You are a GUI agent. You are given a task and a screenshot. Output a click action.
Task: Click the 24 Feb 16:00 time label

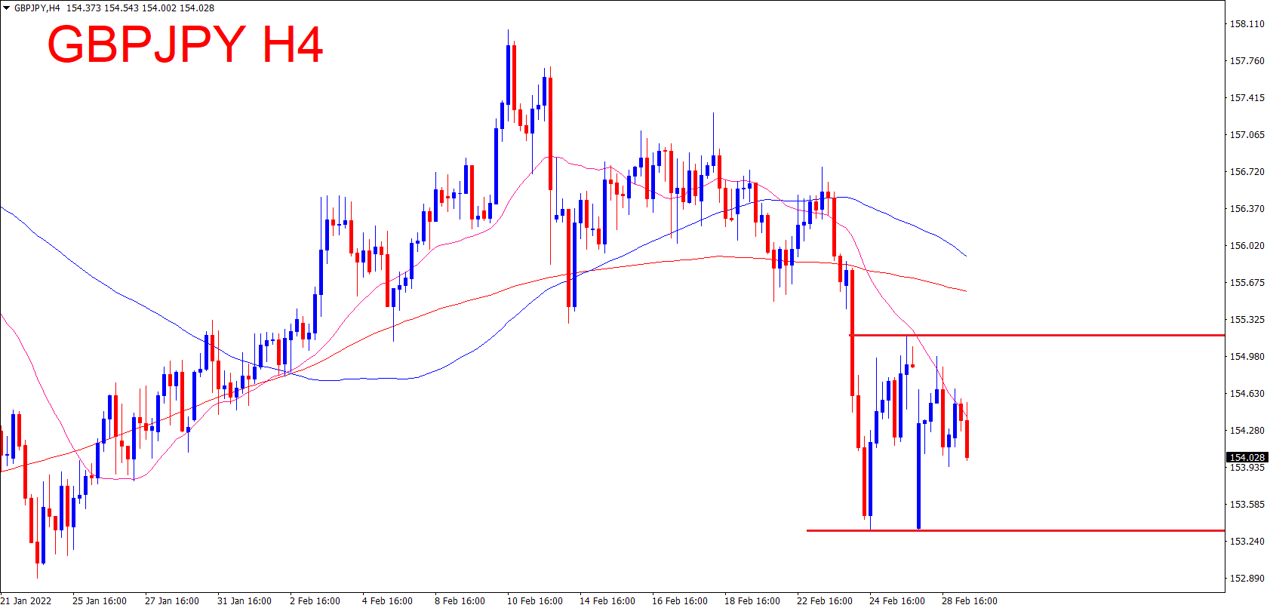pos(897,601)
